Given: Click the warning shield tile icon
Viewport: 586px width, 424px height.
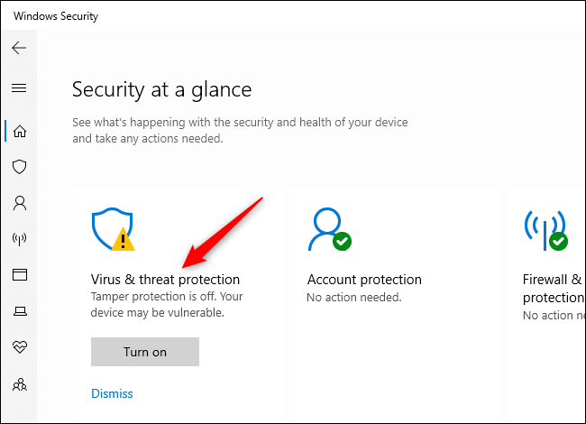Looking at the screenshot, I should coord(114,230).
